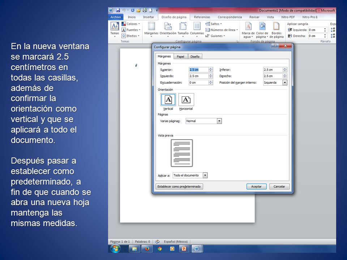Open the Guiones hyphenation menu
The width and height of the screenshot is (347, 260).
(215, 36)
